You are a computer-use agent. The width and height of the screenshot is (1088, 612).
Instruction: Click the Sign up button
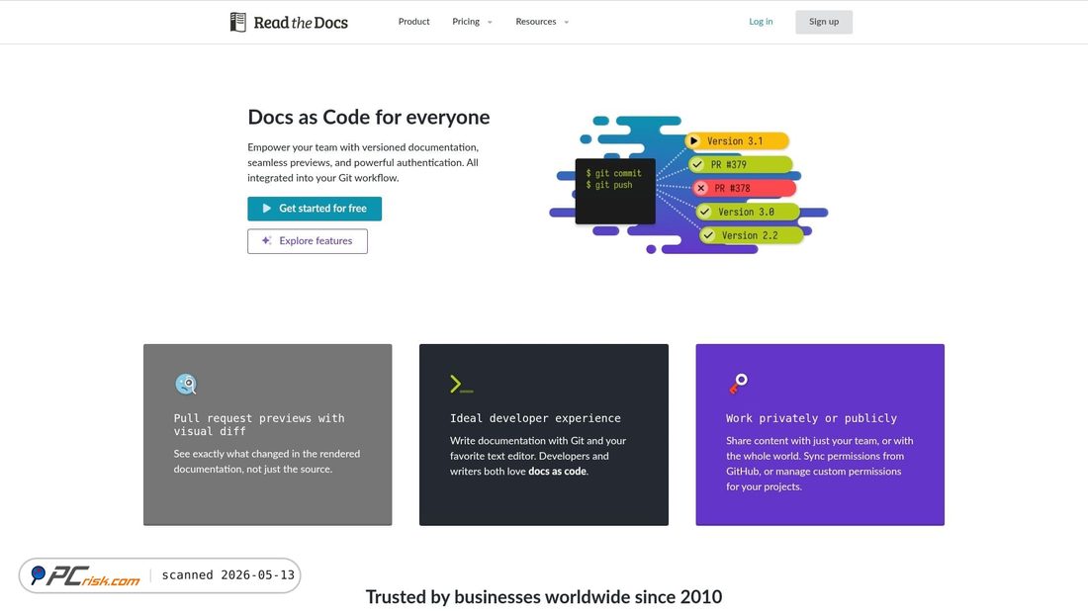[824, 22]
